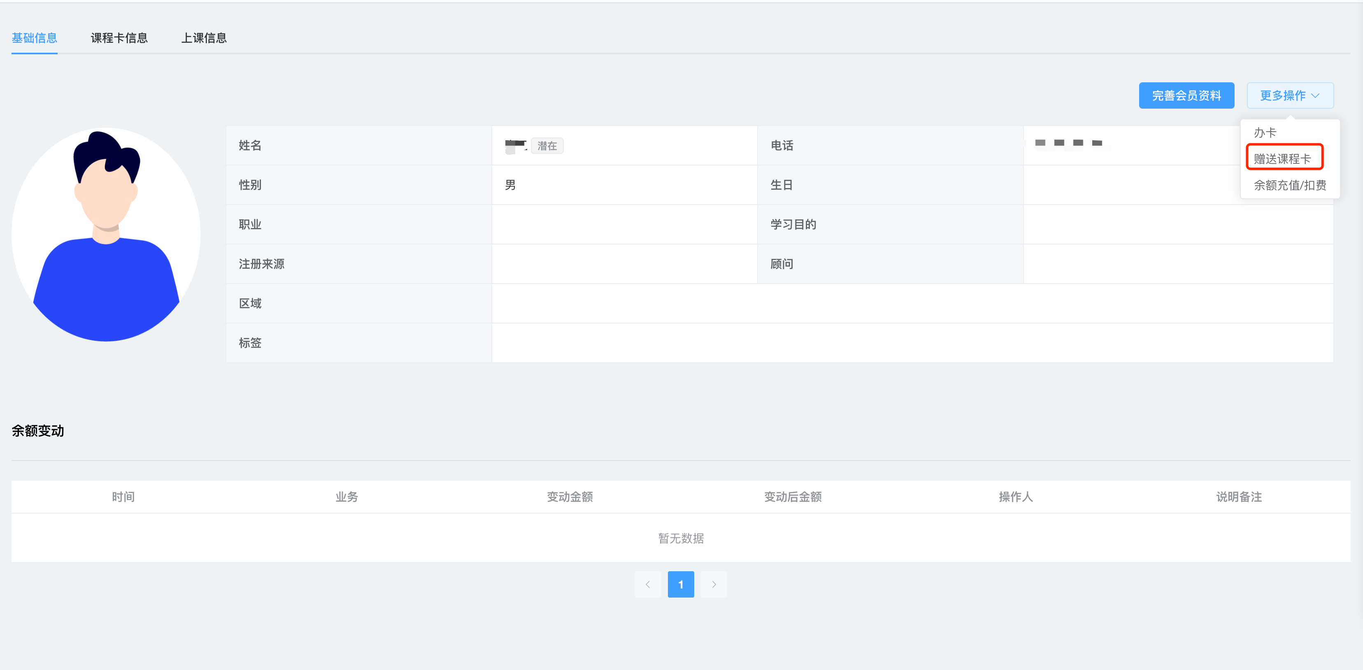Click the 说明备注 column header
The height and width of the screenshot is (670, 1363).
1239,496
